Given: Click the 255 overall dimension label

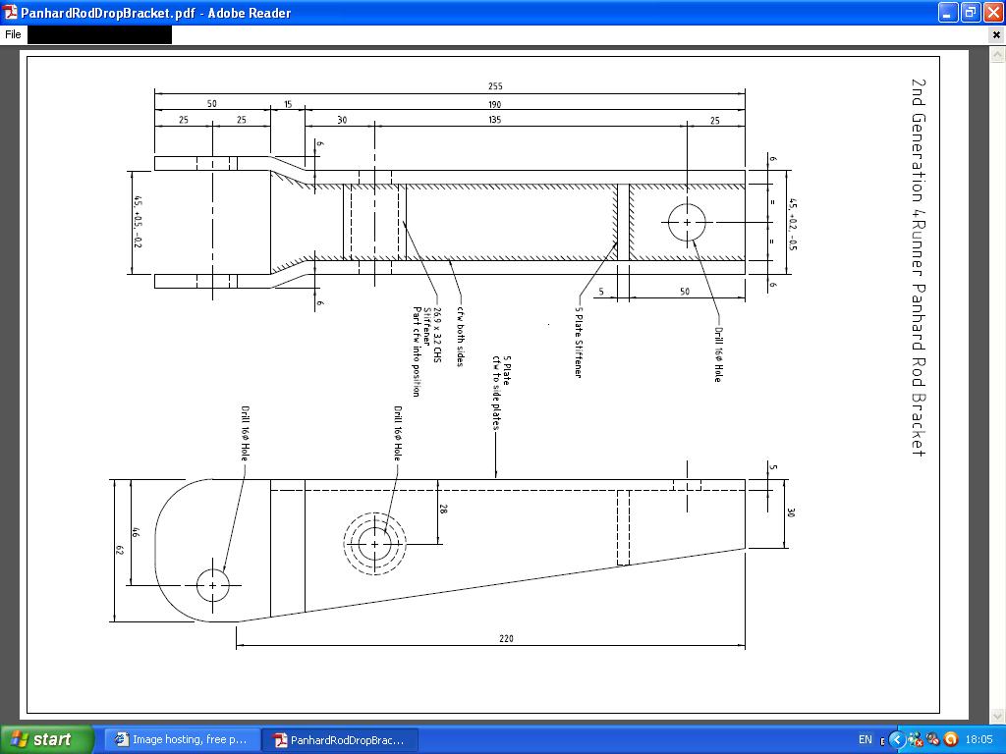Looking at the screenshot, I should [x=495, y=86].
